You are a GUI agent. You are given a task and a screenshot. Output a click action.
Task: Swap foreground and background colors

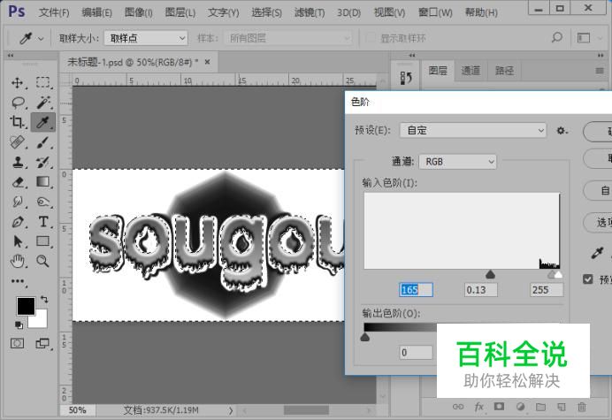coord(44,300)
